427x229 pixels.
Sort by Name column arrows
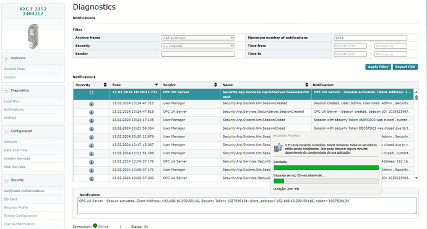pyautogui.click(x=306, y=85)
